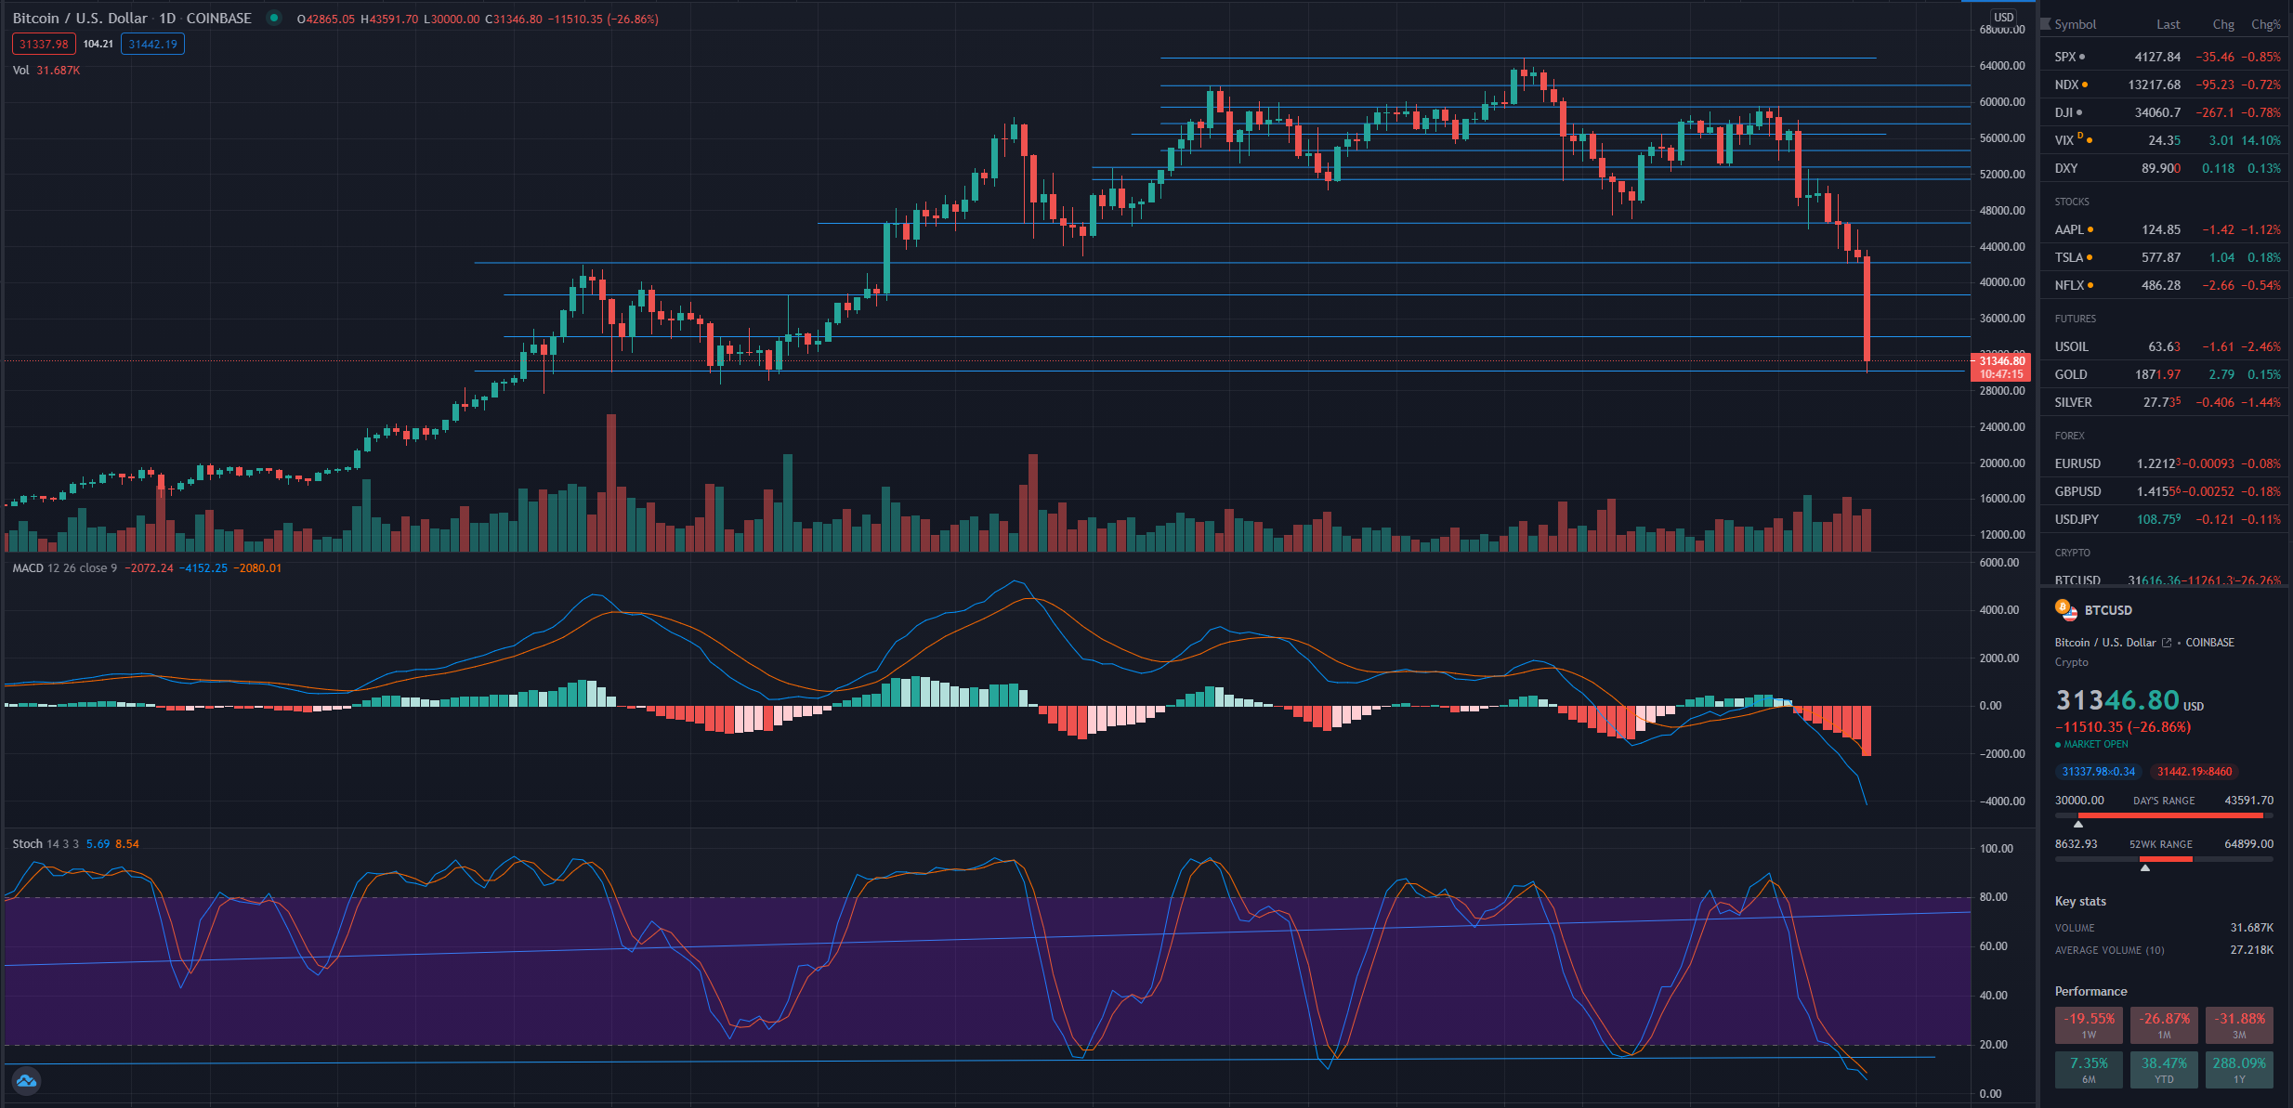The image size is (2293, 1108).
Task: Click the 1W performance tile
Action: click(x=2089, y=1024)
